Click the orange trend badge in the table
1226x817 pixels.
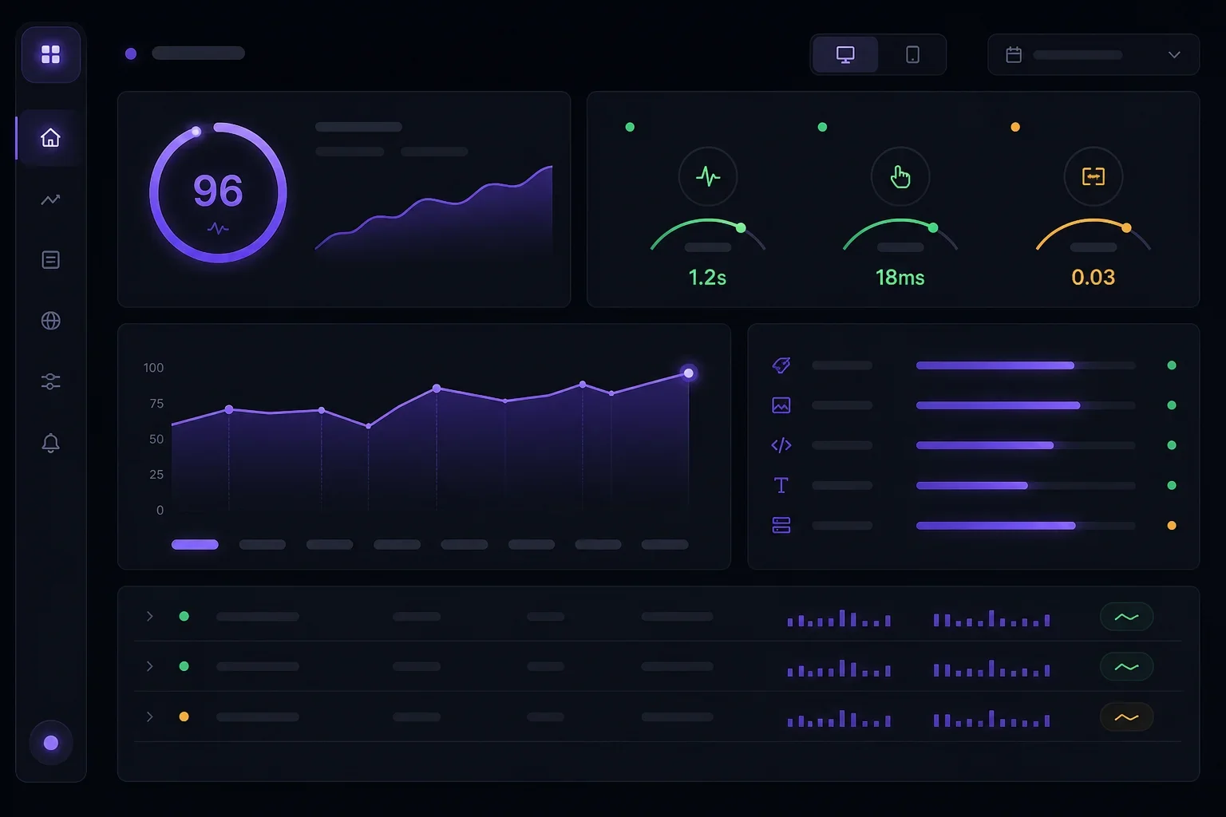tap(1126, 717)
